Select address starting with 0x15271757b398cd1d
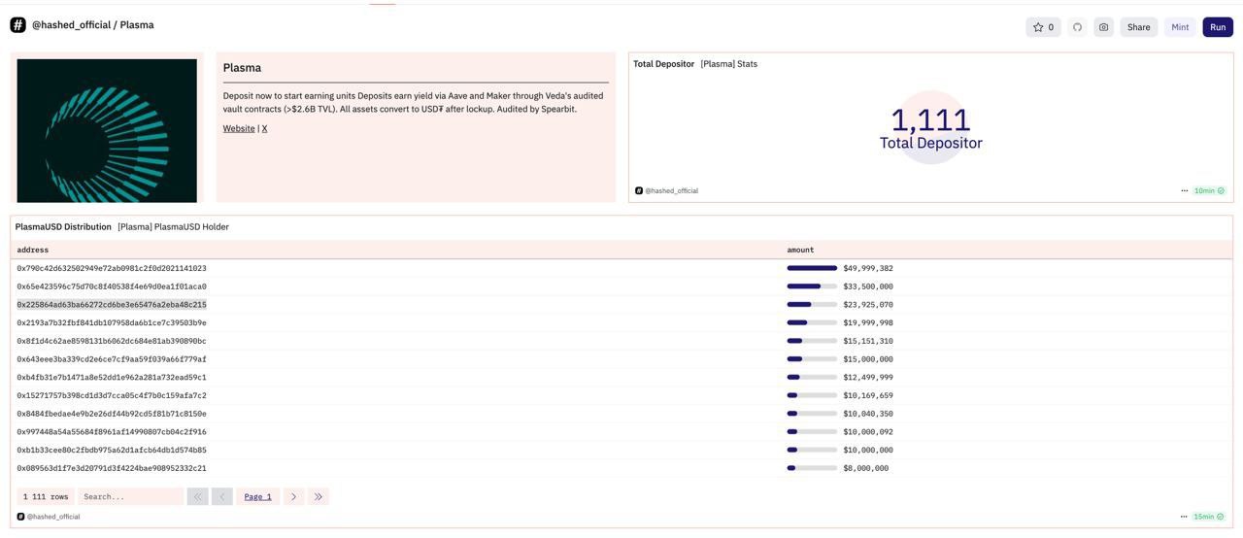The image size is (1243, 538). pyautogui.click(x=112, y=395)
